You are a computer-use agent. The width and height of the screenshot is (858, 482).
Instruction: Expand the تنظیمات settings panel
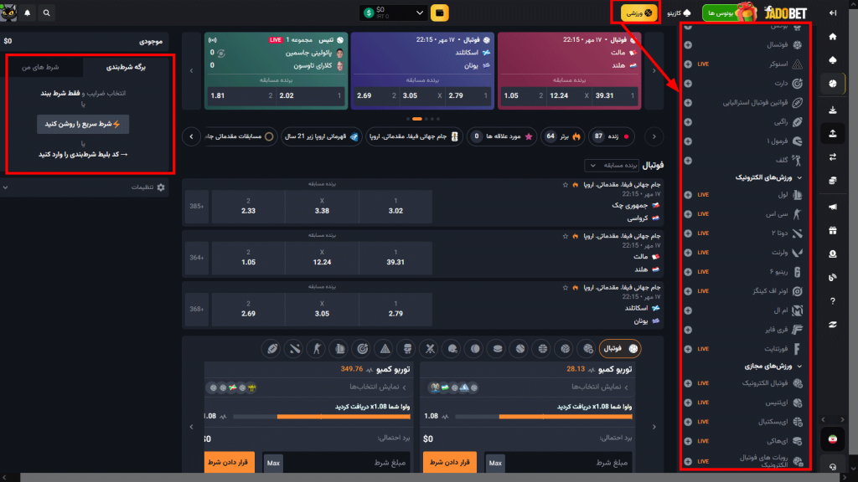pyautogui.click(x=84, y=187)
